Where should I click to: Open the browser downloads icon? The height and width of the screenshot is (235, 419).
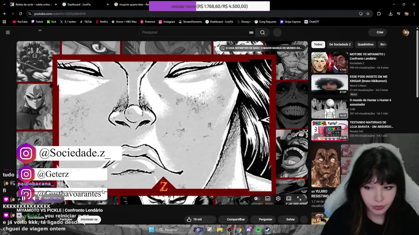[391, 14]
